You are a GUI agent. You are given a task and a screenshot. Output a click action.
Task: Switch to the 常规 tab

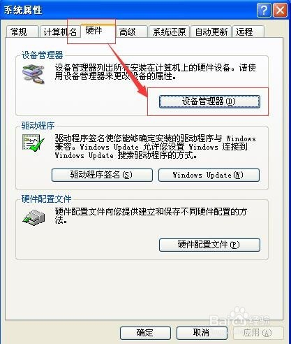pyautogui.click(x=22, y=31)
